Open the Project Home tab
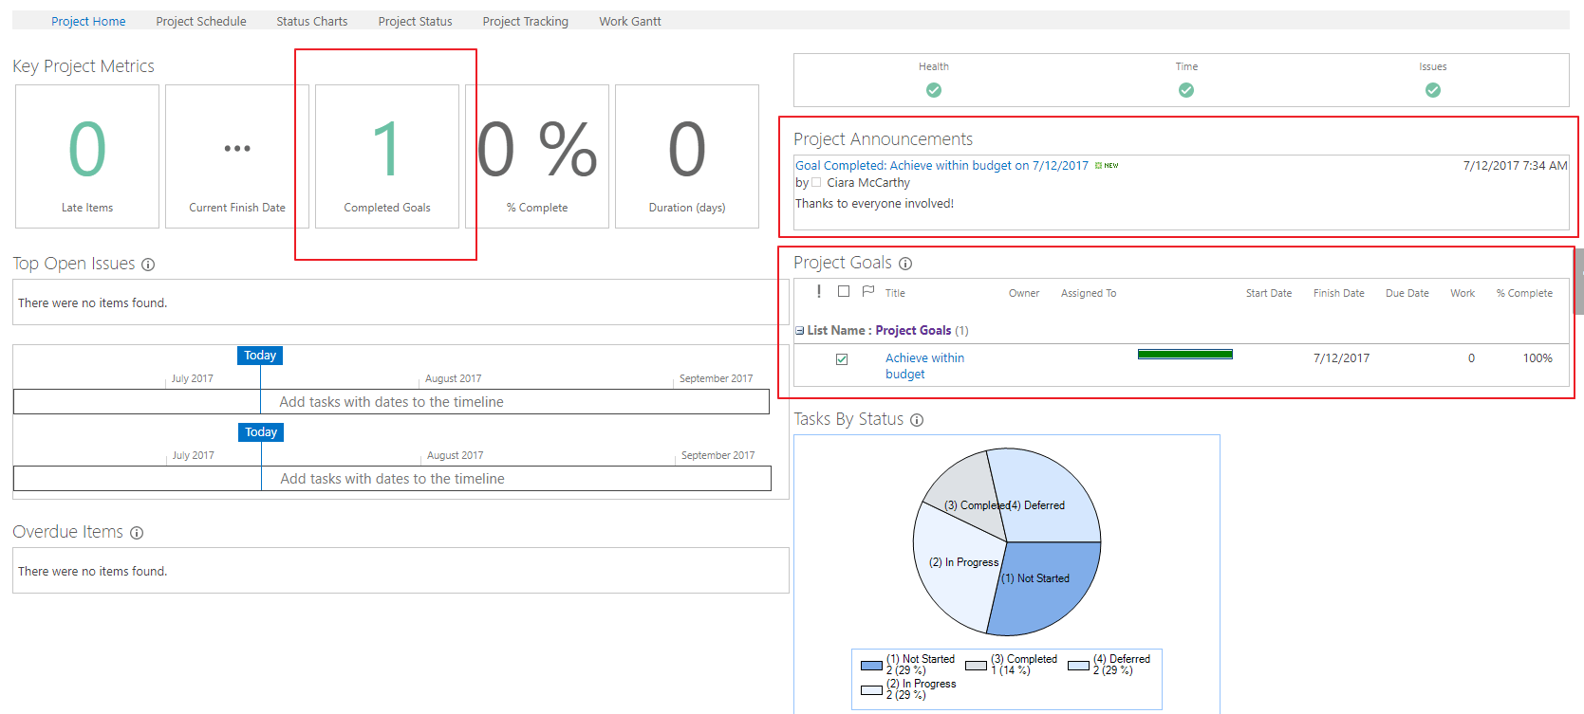 88,21
